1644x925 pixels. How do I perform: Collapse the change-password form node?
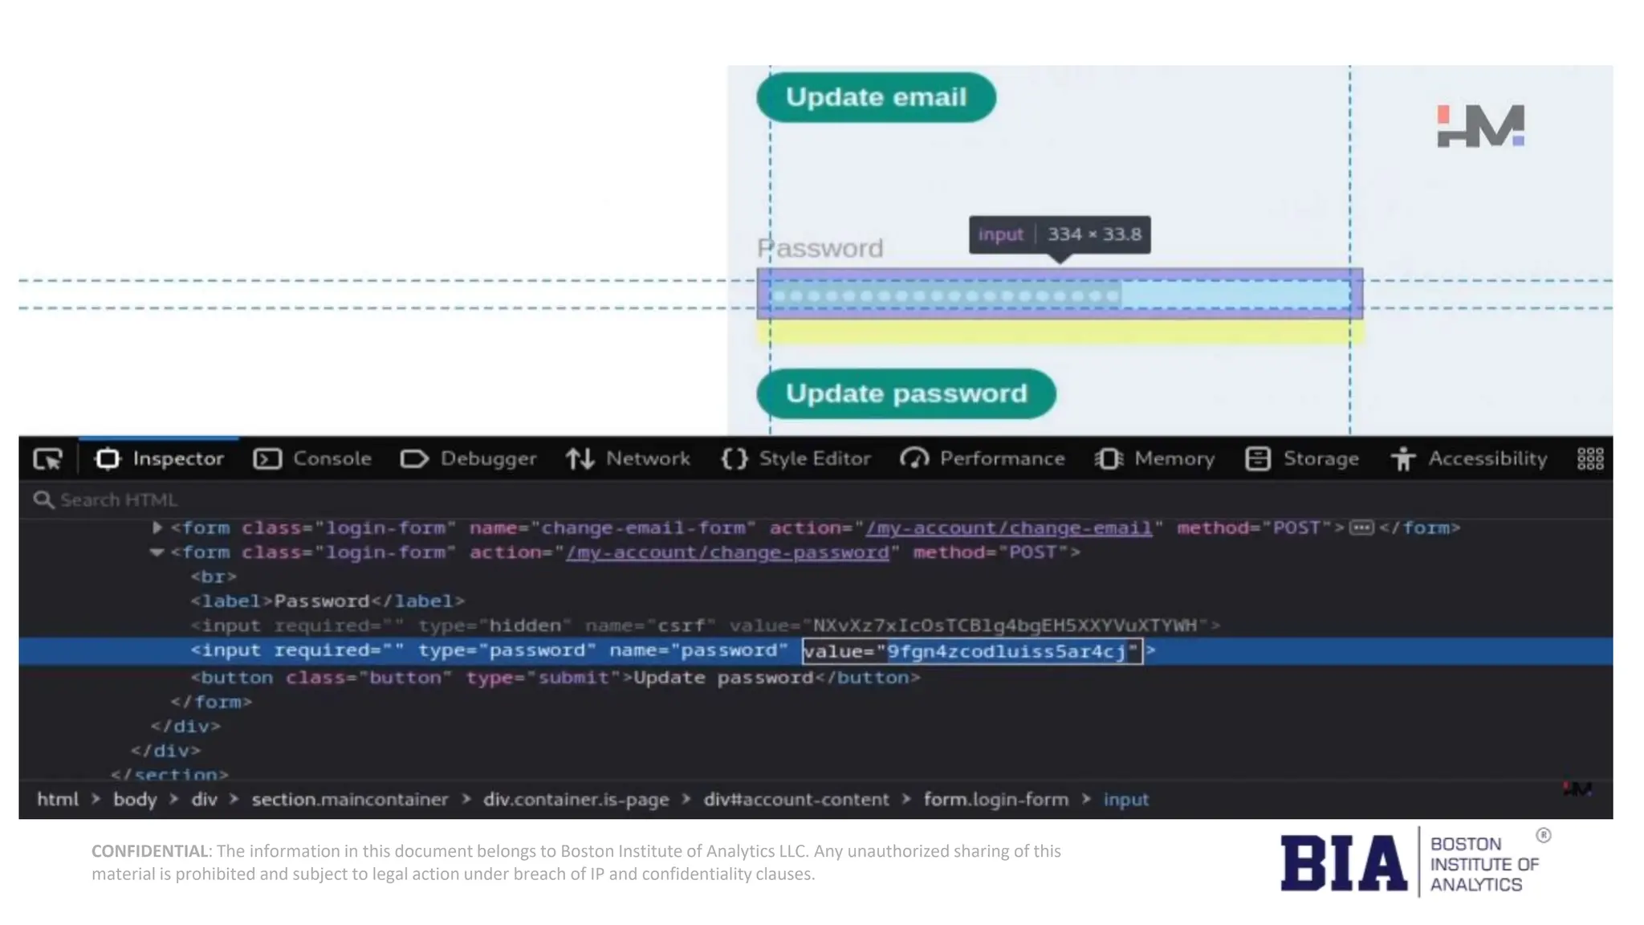click(x=157, y=552)
